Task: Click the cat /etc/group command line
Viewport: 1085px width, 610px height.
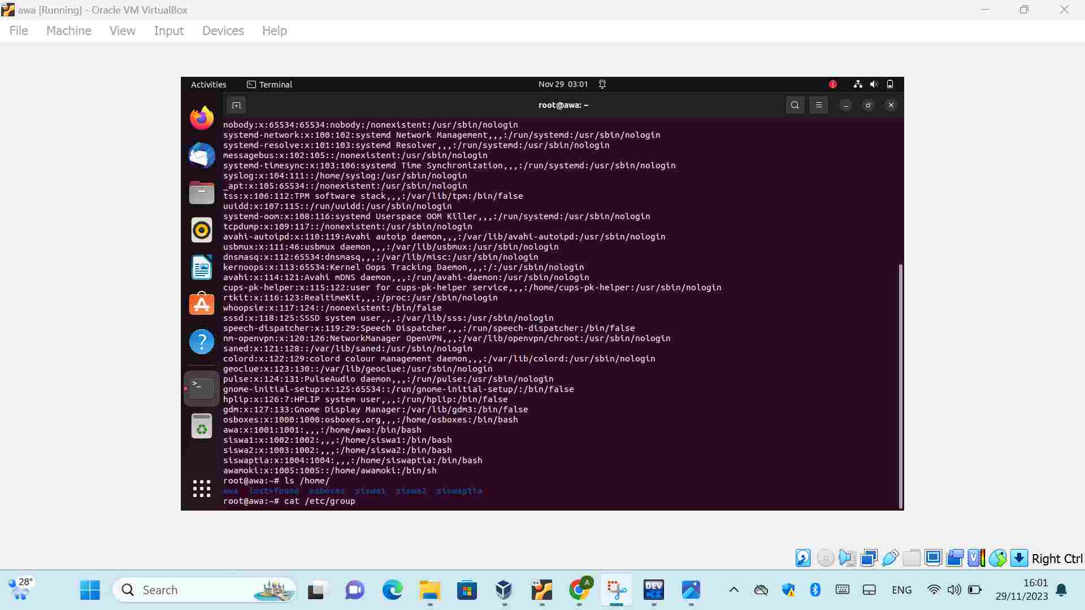Action: (x=289, y=501)
